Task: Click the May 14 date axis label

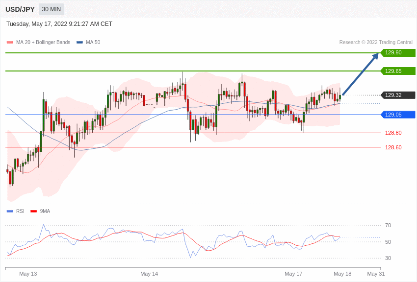Action: pyautogui.click(x=149, y=274)
